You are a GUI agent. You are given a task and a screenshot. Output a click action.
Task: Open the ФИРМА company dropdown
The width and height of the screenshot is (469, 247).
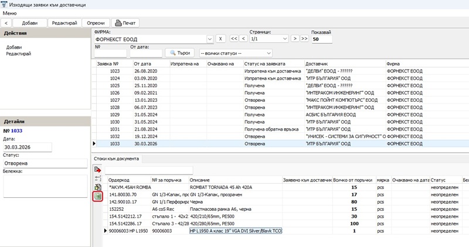pyautogui.click(x=209, y=39)
